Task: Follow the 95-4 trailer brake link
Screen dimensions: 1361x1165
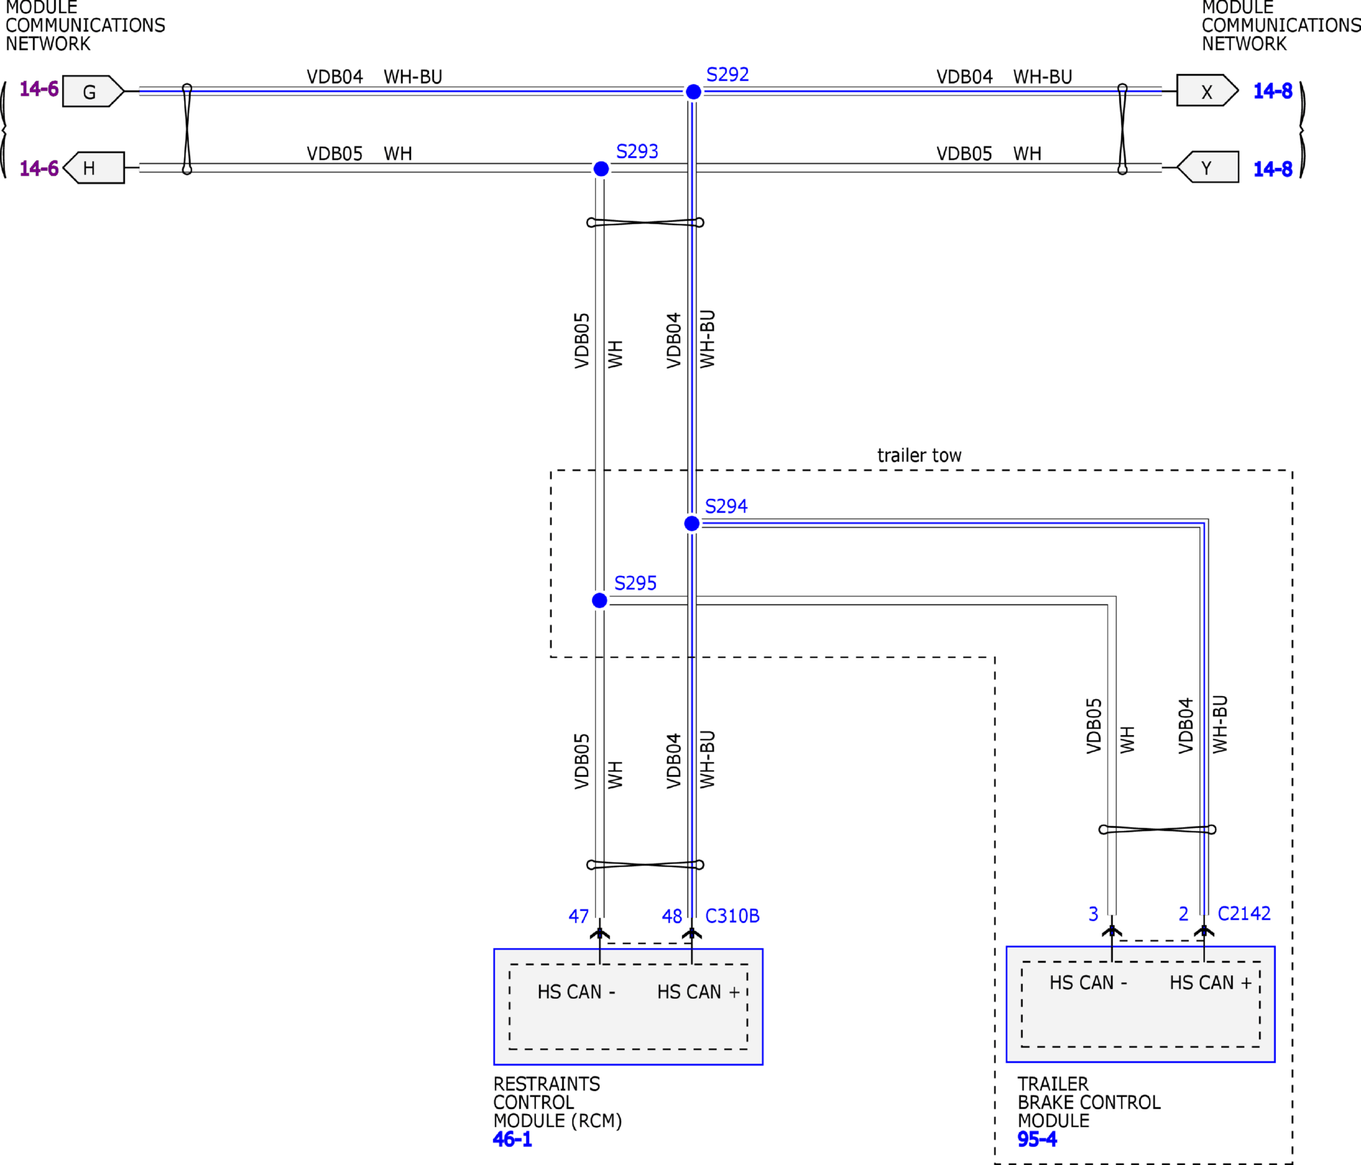Action: [x=1036, y=1139]
